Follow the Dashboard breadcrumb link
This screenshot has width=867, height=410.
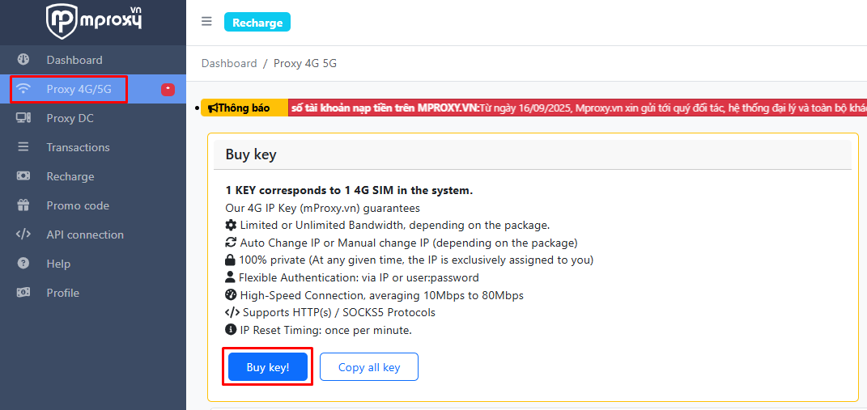pos(229,63)
